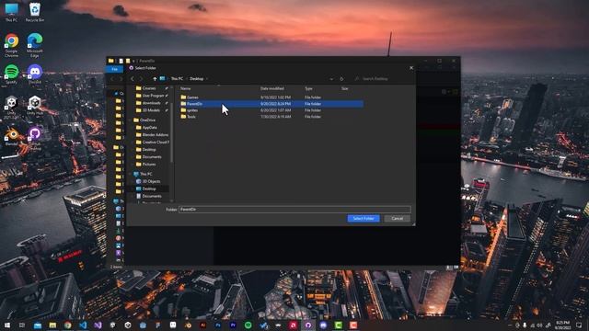Open the taskbar clock and date
The height and width of the screenshot is (331, 589).
562,325
